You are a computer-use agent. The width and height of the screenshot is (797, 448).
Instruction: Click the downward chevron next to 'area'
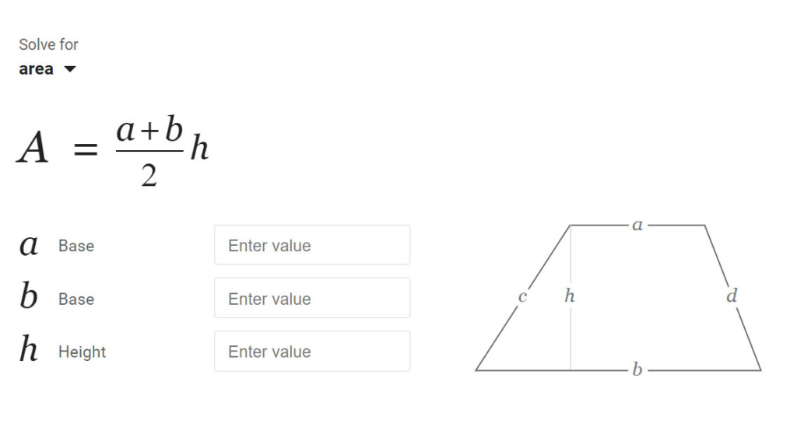[69, 69]
